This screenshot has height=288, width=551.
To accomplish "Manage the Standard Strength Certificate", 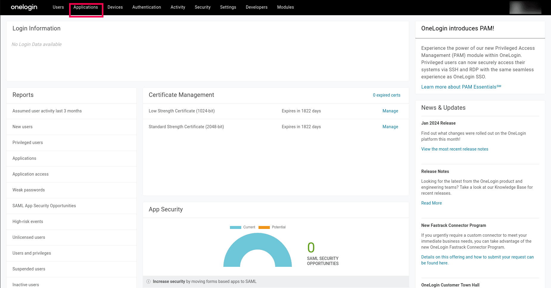I will pos(390,127).
